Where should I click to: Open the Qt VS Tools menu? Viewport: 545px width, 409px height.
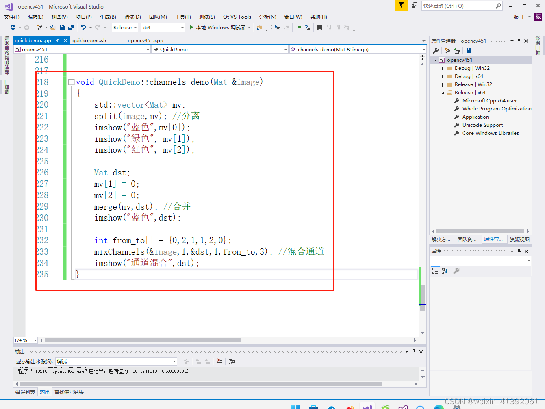pos(237,17)
